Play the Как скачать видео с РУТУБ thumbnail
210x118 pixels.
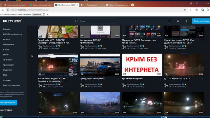click(x=58, y=65)
